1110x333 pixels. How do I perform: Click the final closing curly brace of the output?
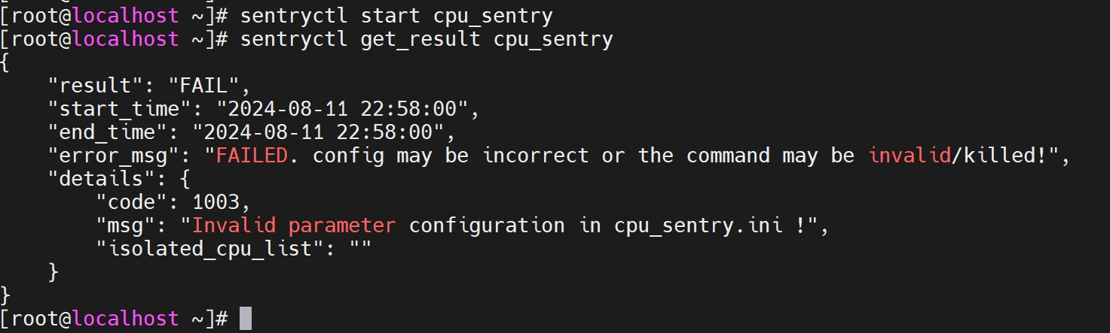(6, 295)
